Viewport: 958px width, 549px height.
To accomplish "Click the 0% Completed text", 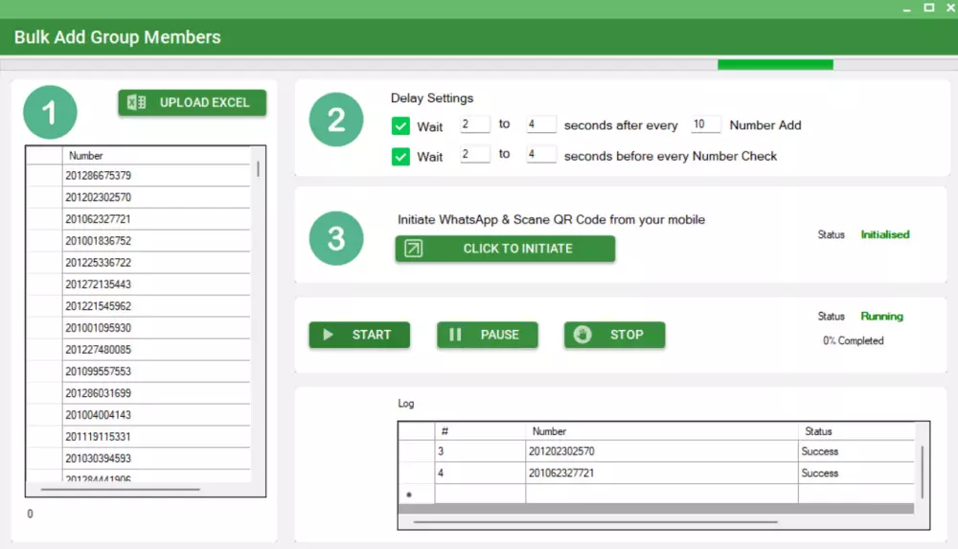I will coord(853,340).
